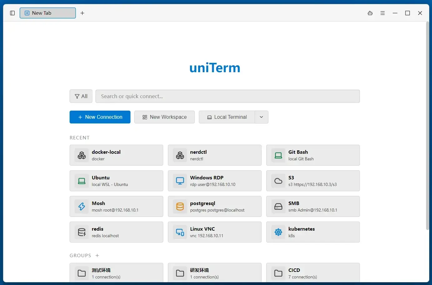432x285 pixels.
Task: Toggle the sidebar panel icon
Action: [x=12, y=13]
